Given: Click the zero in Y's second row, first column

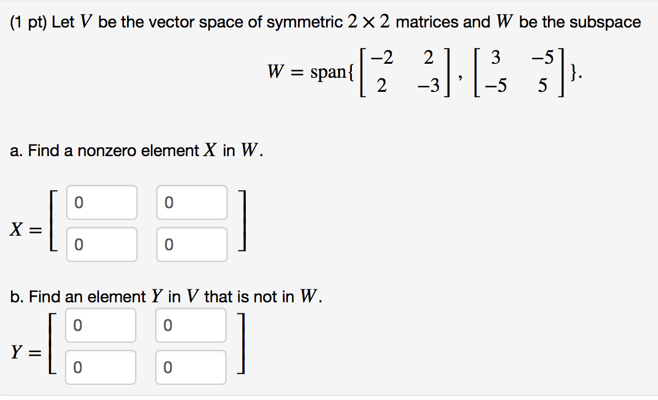Looking at the screenshot, I should click(x=78, y=367).
